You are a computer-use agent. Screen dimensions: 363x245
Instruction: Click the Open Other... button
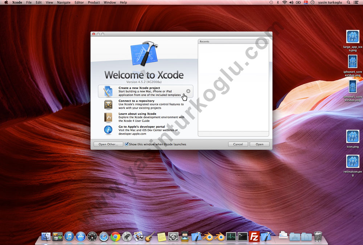click(x=108, y=144)
